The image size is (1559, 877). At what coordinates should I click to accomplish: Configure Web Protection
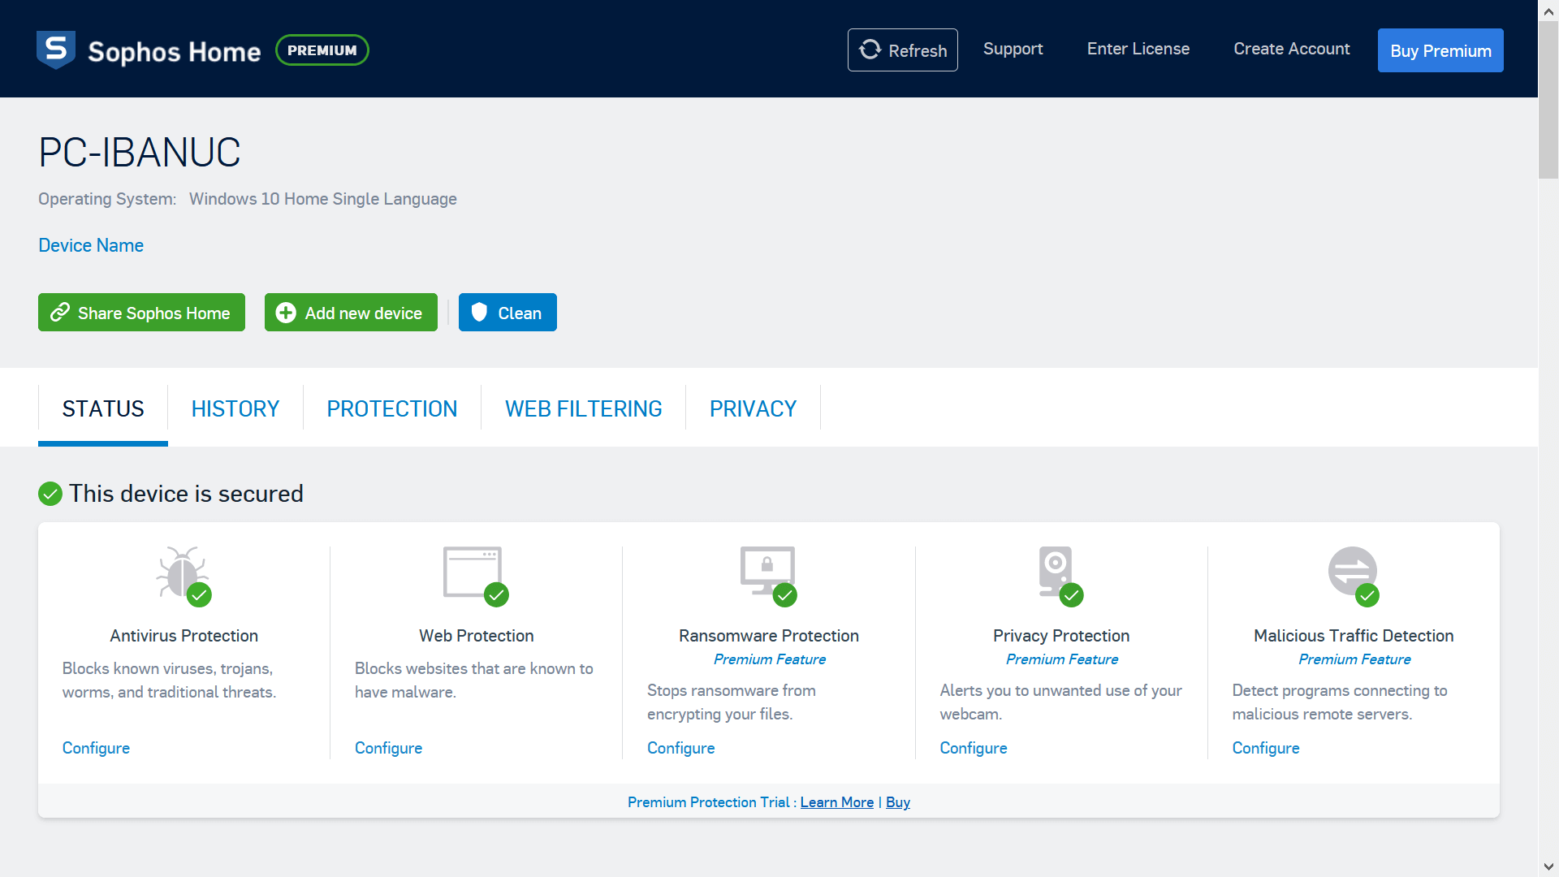(x=388, y=748)
